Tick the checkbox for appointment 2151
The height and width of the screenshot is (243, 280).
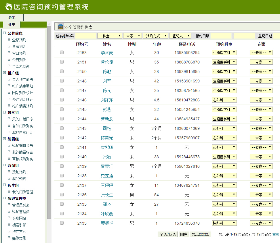pos(62,62)
